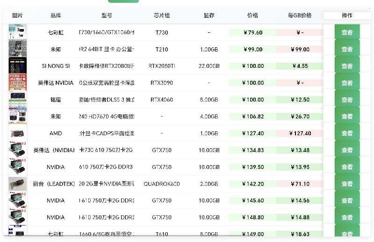The width and height of the screenshot is (374, 242).
Task: Select the 2.00GB memory value
Action: point(209,183)
